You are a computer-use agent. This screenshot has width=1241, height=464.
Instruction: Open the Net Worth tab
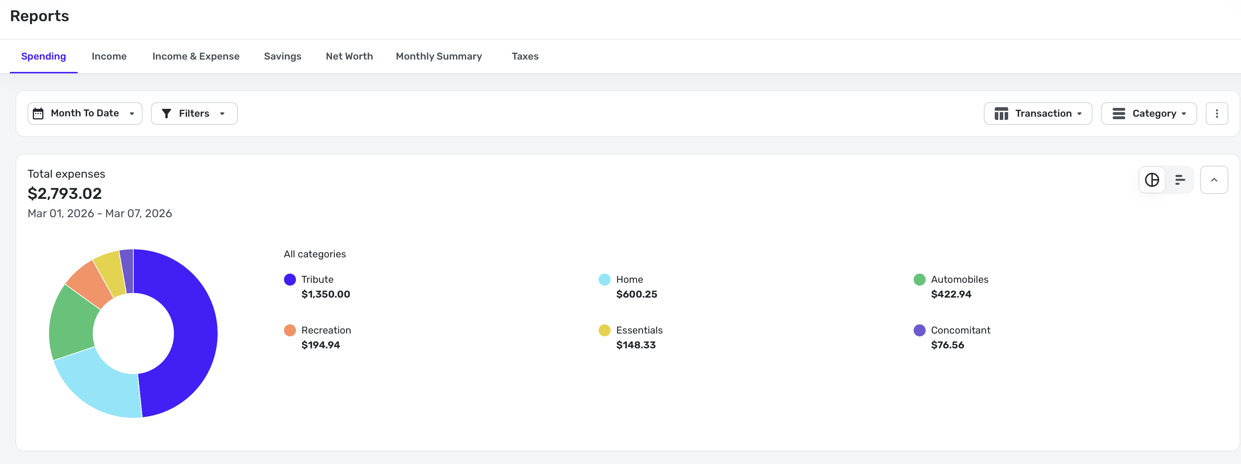(x=349, y=56)
